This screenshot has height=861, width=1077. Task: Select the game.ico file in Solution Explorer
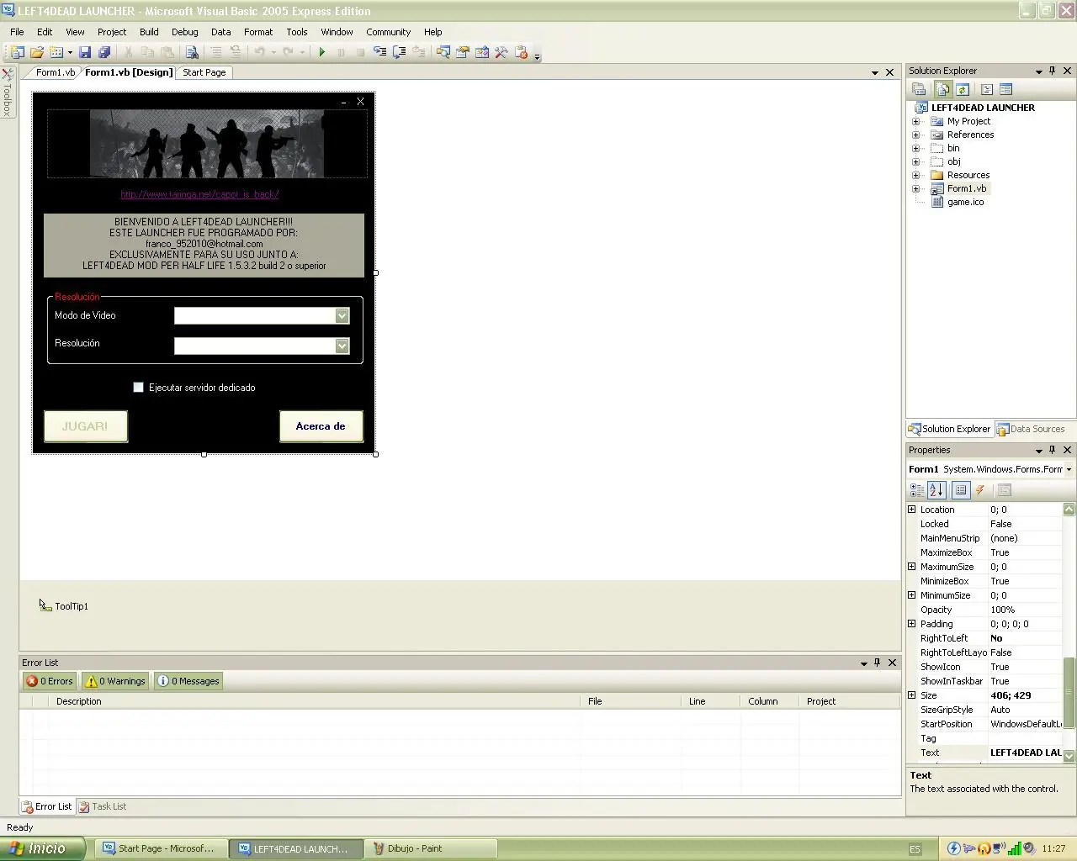coord(965,202)
